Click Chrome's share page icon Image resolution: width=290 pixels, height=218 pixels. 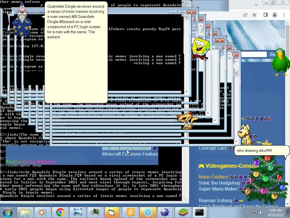[x=245, y=15]
